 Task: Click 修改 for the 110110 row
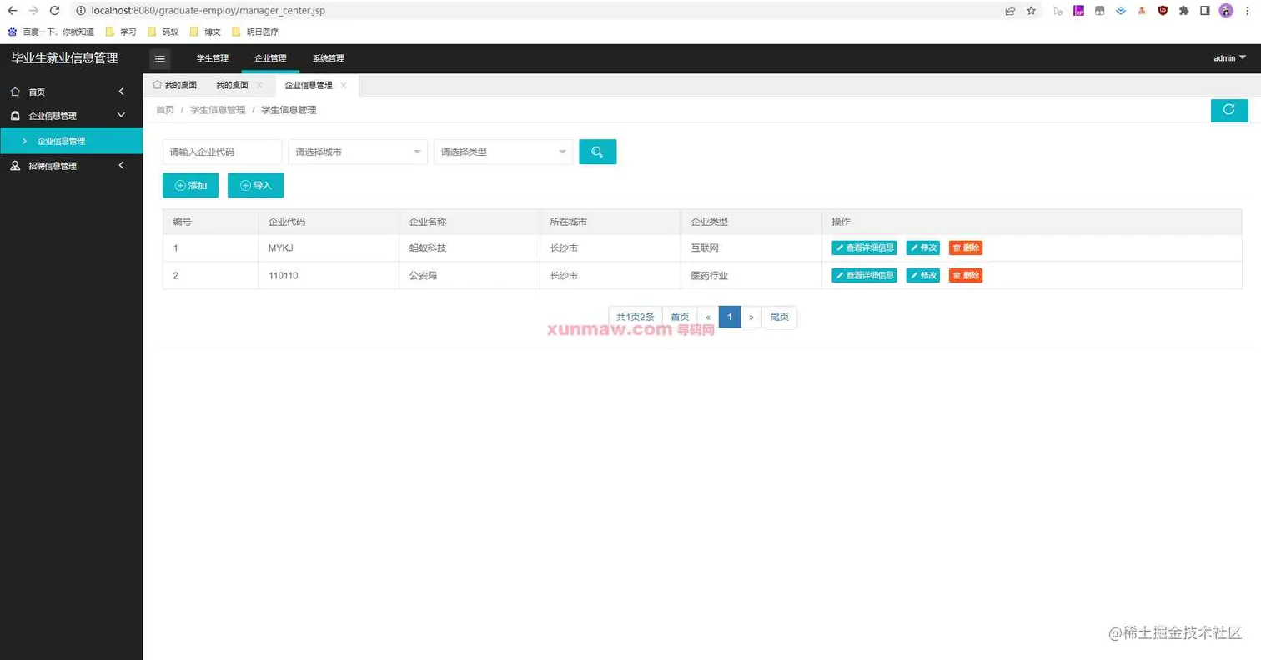tap(922, 275)
